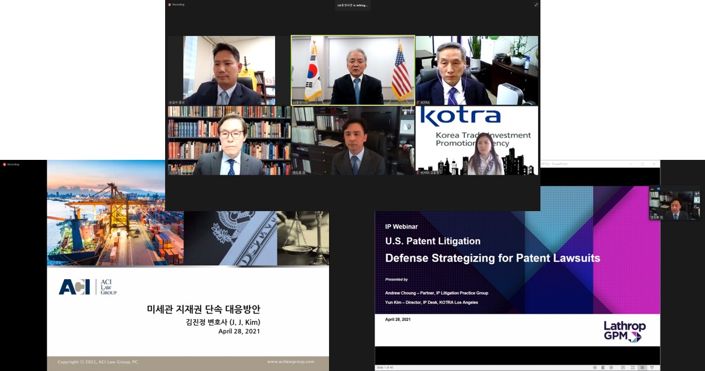Viewport: 705px width, 371px height.
Task: Click the 'Presented by' label on the Lathrop slide
Action: [396, 279]
